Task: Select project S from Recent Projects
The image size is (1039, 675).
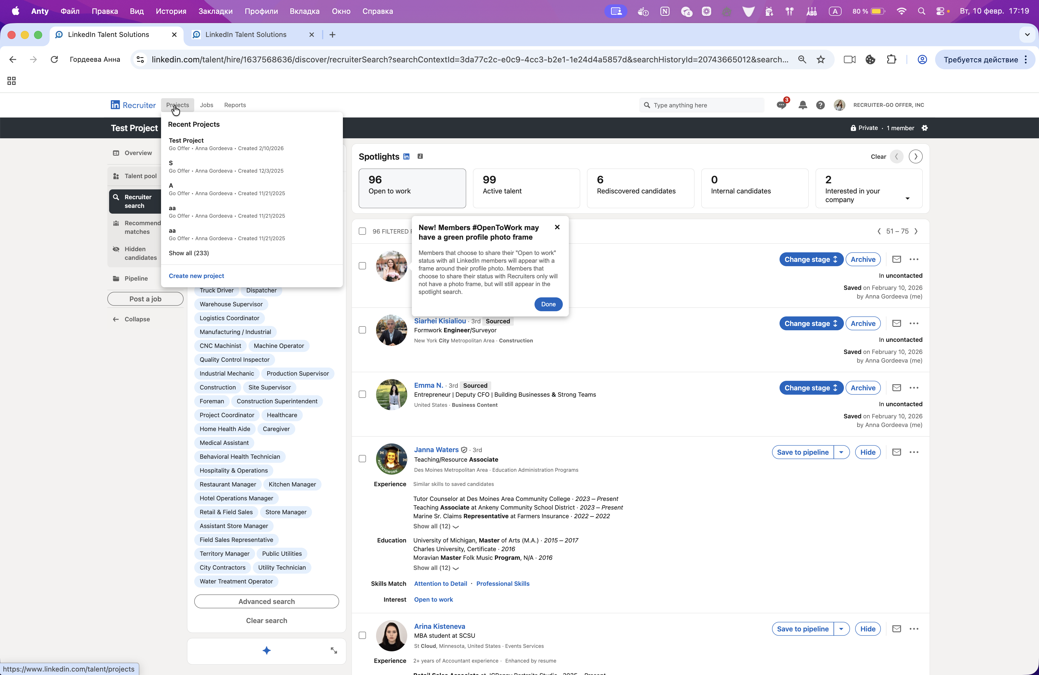Action: click(171, 163)
